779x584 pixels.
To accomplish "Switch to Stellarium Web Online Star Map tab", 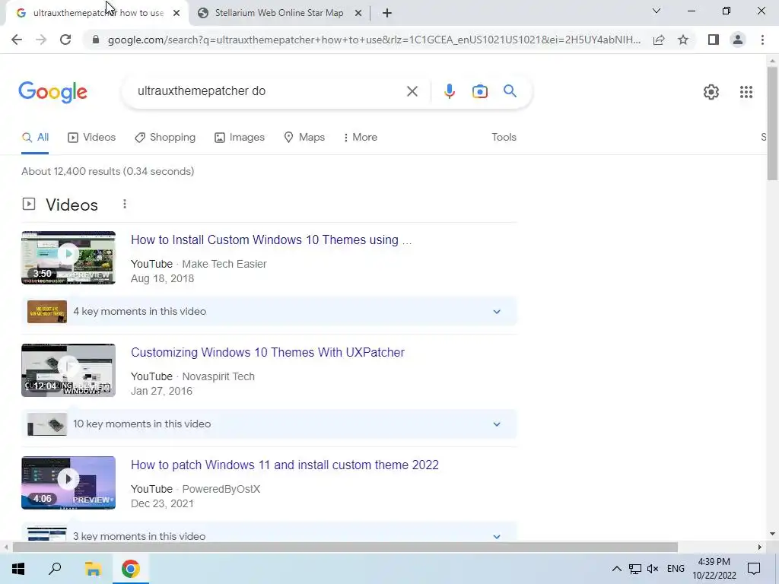I will 279,13.
